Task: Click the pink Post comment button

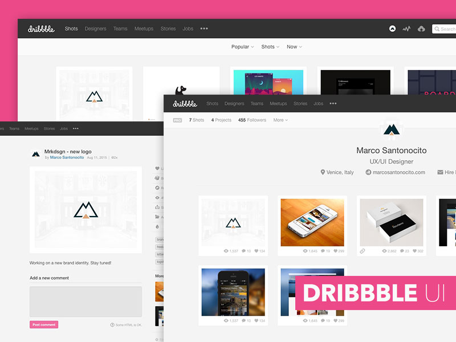Action: coord(44,324)
